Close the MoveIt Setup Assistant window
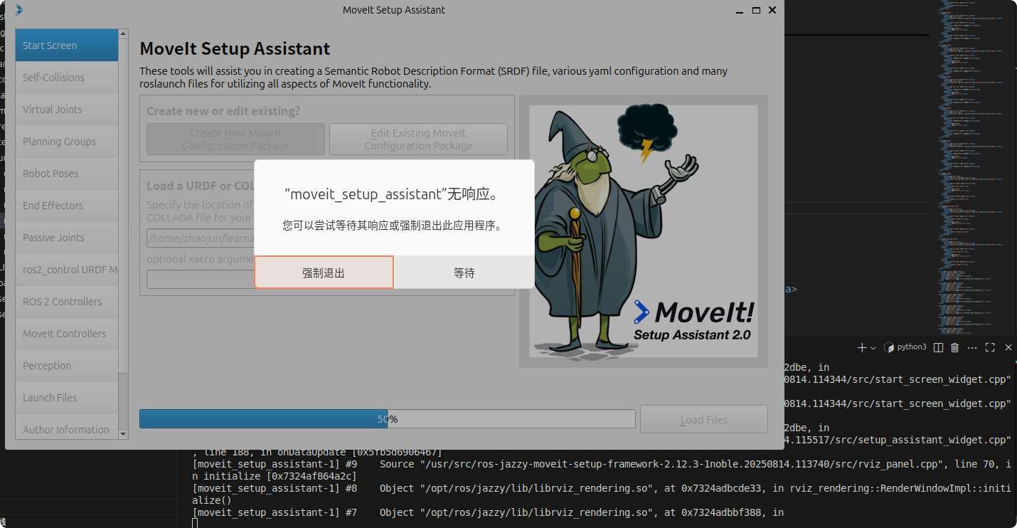Image resolution: width=1017 pixels, height=528 pixels. point(772,10)
